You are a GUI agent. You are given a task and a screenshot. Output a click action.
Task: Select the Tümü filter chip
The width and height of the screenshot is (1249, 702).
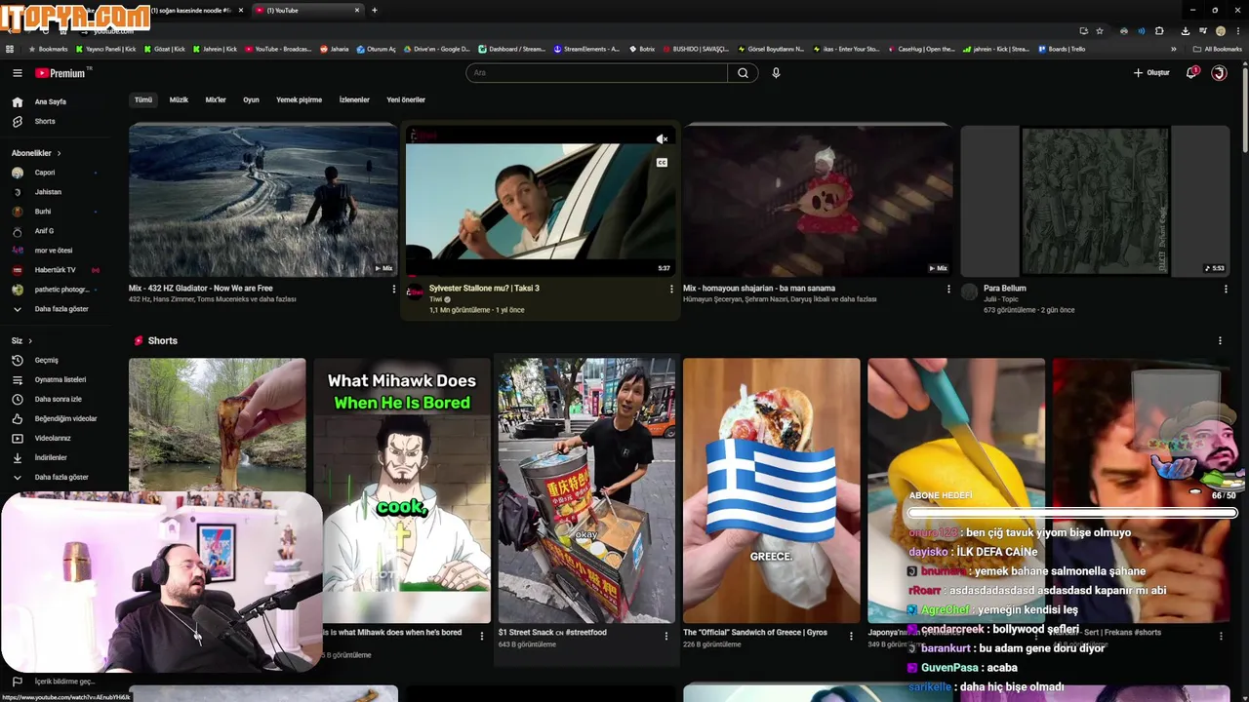point(143,99)
